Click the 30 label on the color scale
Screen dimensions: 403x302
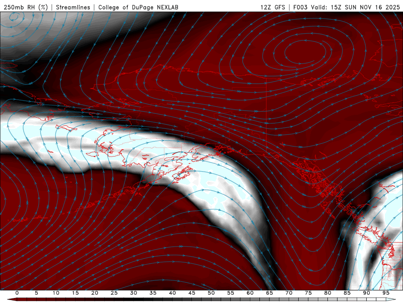tap(133, 293)
